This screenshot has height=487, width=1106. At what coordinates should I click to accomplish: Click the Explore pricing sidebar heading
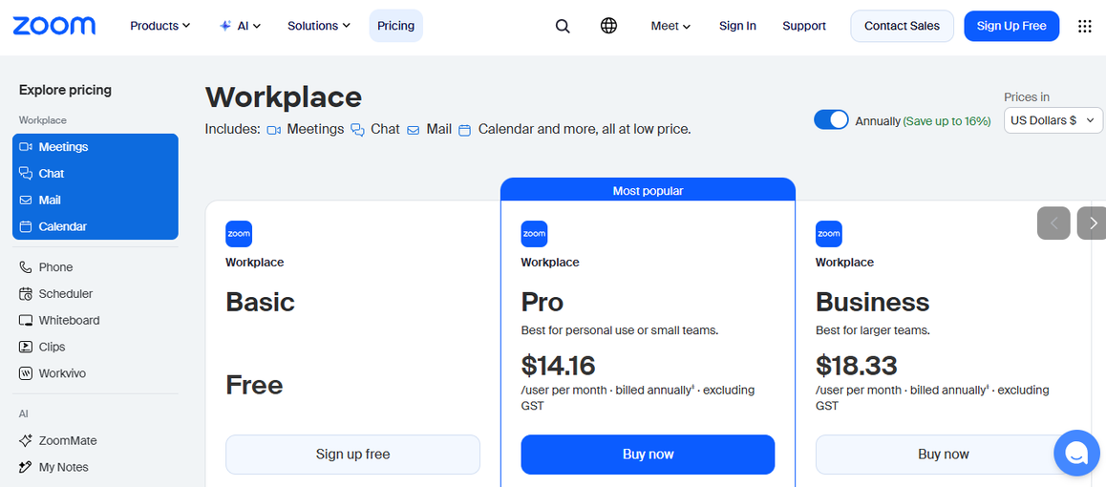pos(65,90)
